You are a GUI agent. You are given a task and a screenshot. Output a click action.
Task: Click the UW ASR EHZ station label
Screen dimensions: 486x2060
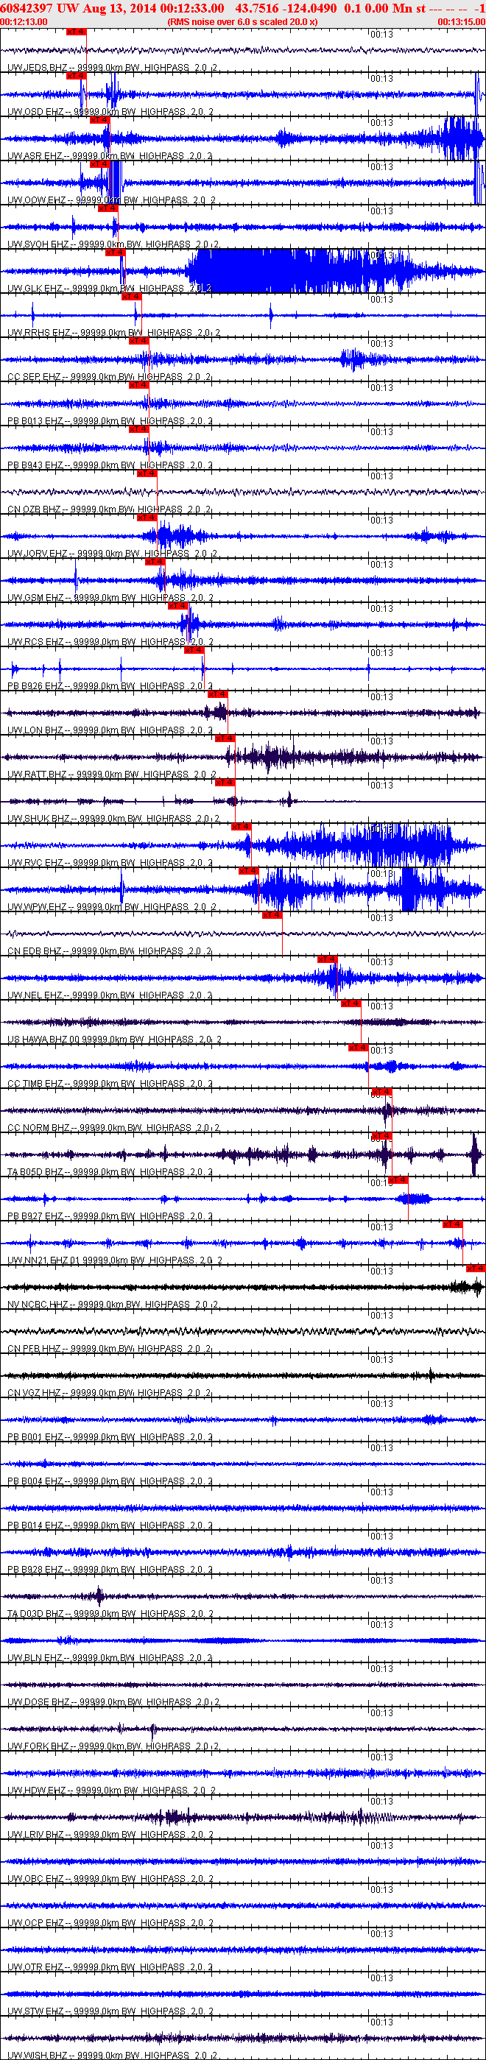(x=110, y=156)
